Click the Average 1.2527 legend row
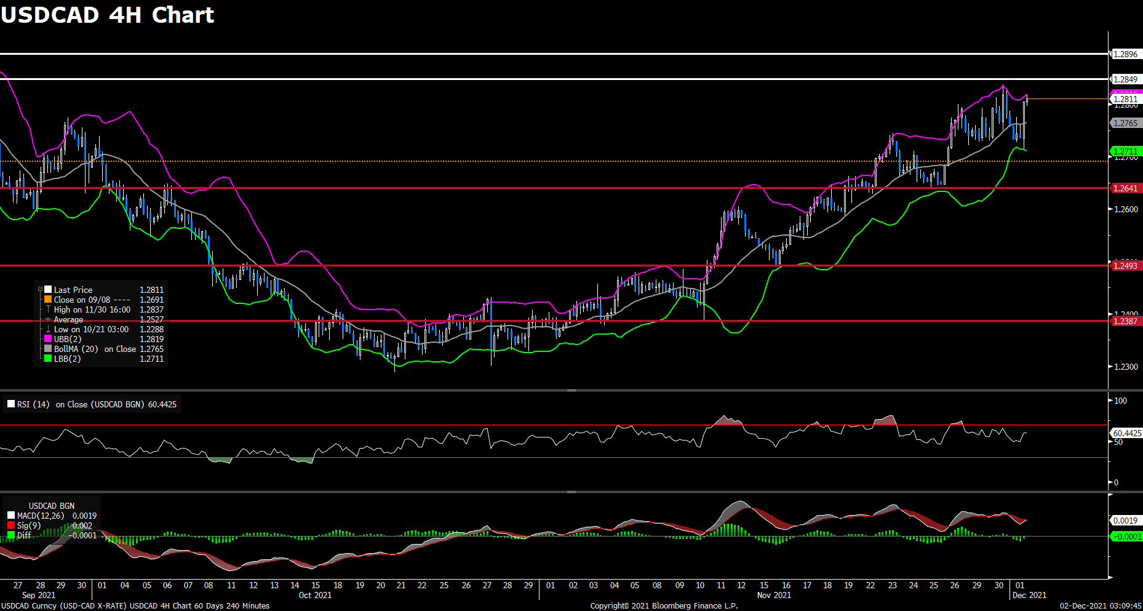Screen dimensions: 1143x611 tap(103, 319)
